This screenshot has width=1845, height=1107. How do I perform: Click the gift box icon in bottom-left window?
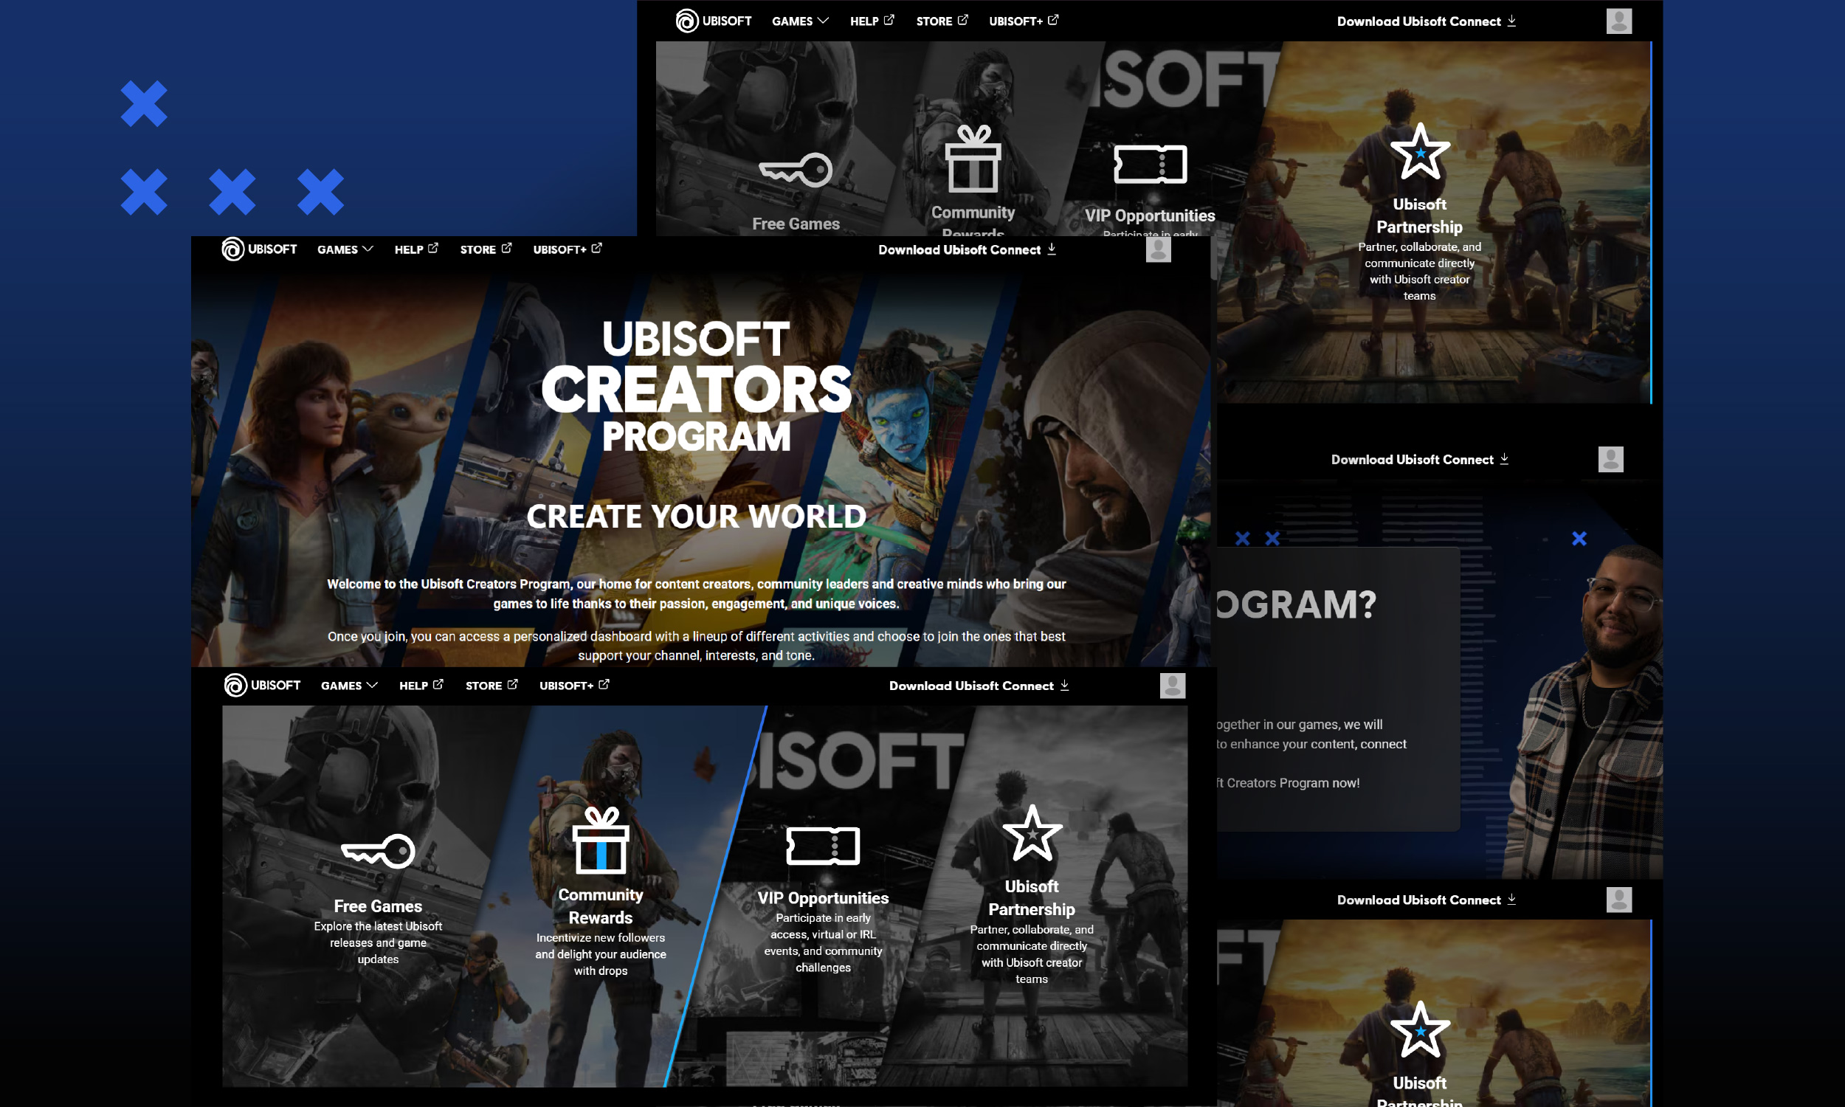tap(600, 840)
